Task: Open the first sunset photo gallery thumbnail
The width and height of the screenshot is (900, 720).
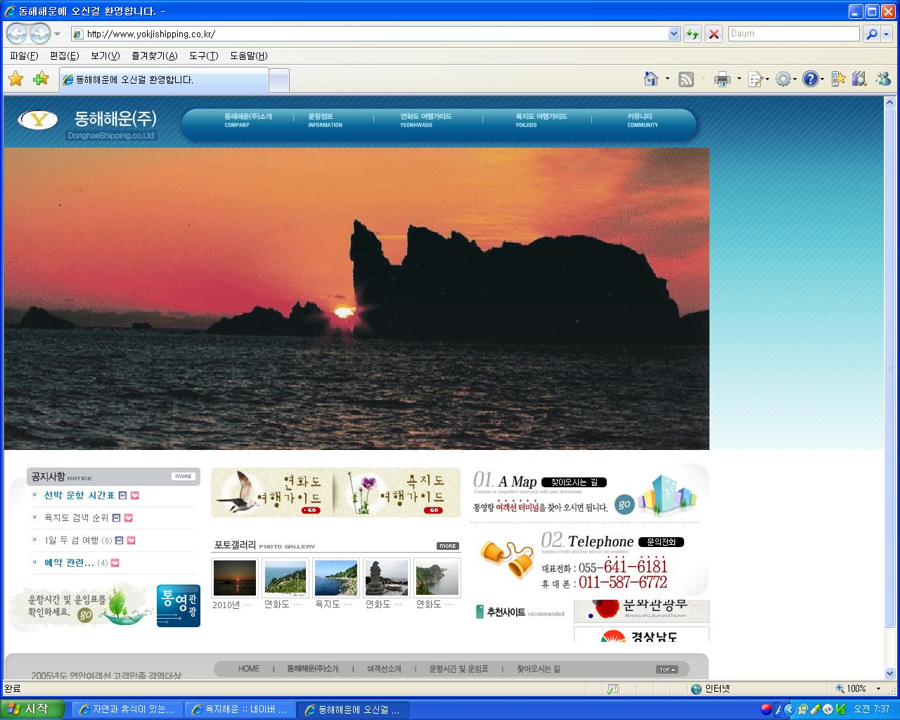Action: (235, 578)
